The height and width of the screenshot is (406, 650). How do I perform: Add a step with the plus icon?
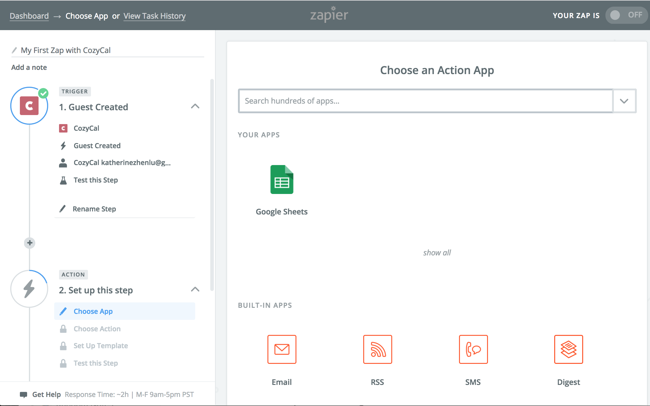click(x=30, y=243)
